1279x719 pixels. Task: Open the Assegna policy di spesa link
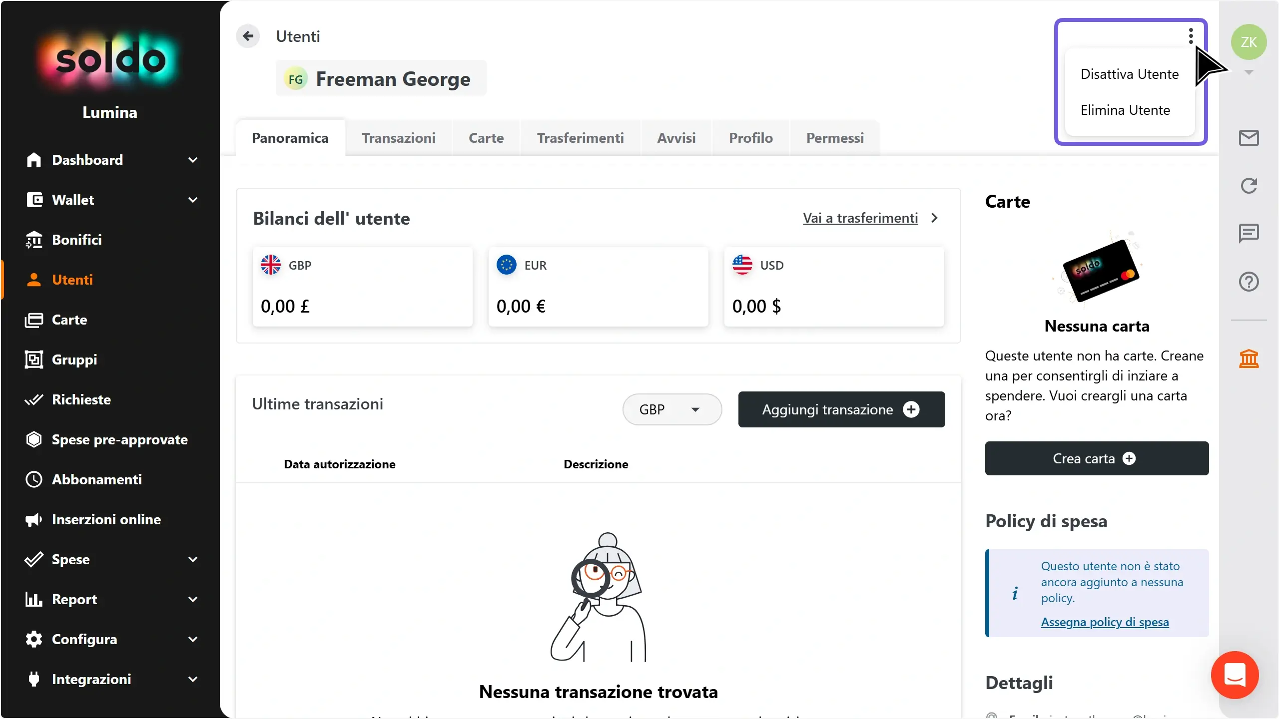pyautogui.click(x=1105, y=622)
